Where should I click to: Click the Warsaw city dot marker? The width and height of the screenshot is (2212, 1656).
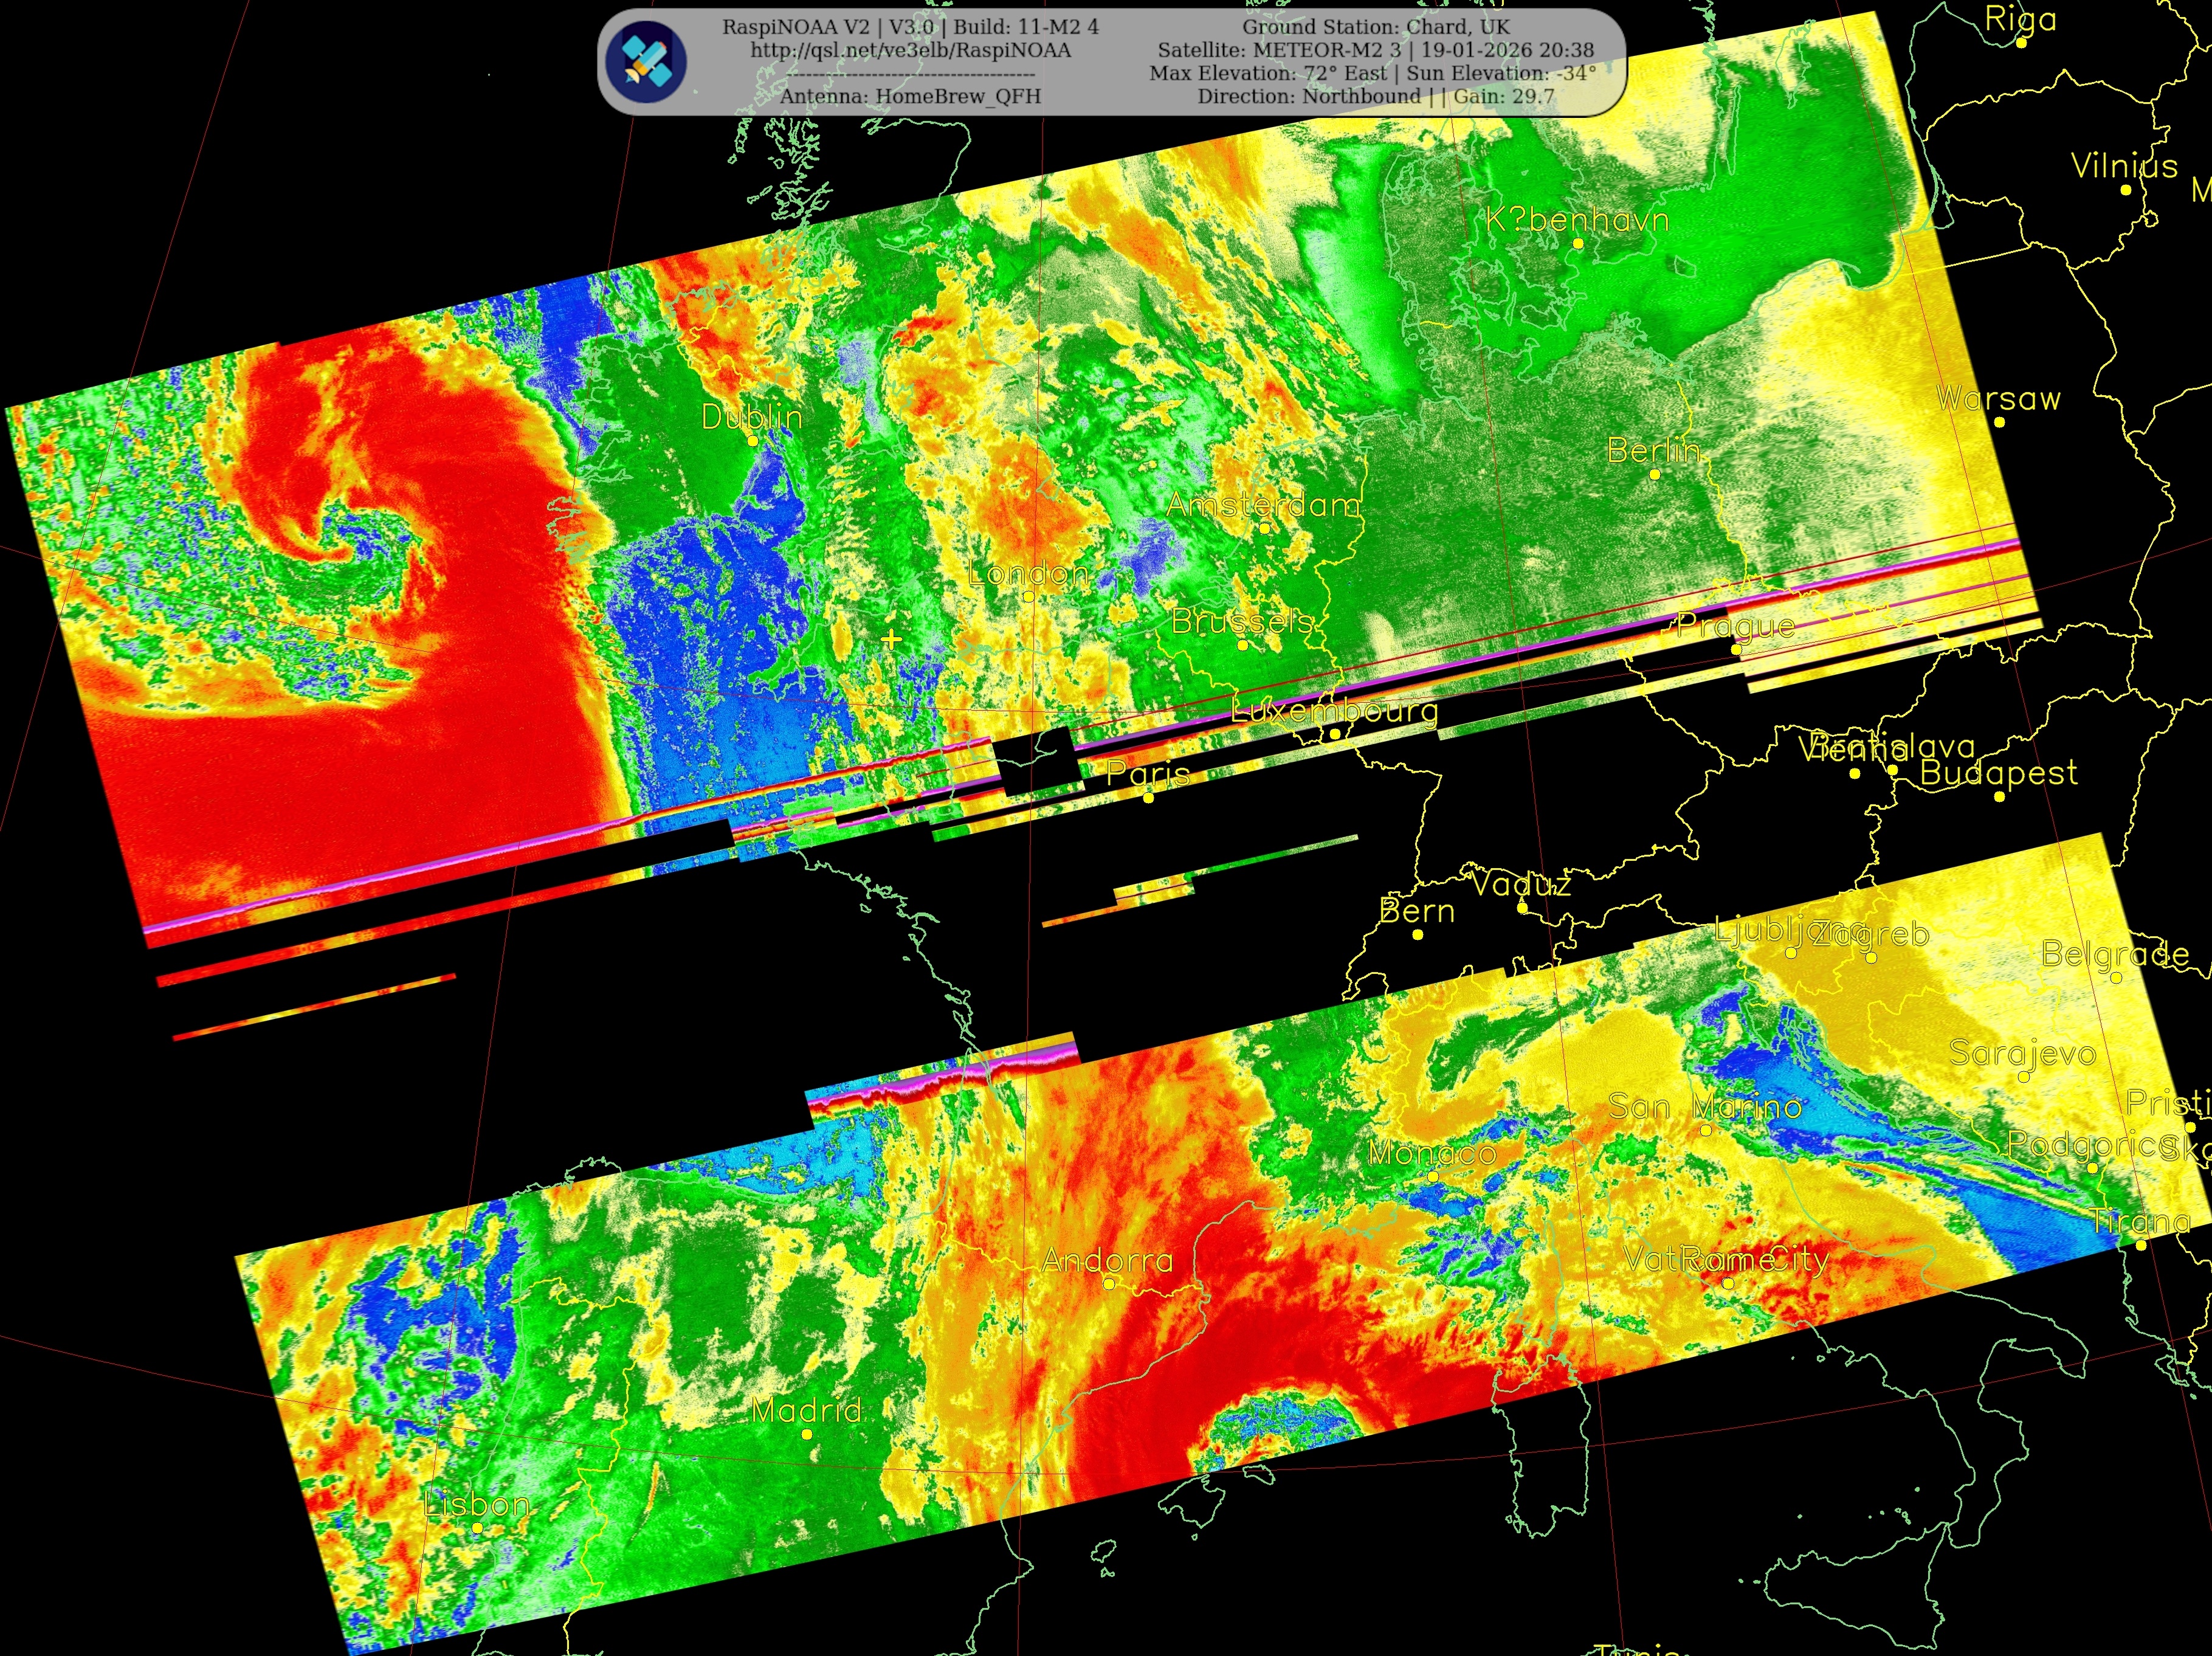point(1999,422)
